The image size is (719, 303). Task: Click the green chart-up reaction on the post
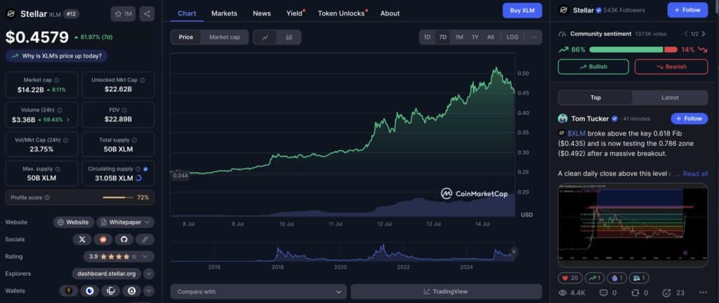pyautogui.click(x=594, y=277)
